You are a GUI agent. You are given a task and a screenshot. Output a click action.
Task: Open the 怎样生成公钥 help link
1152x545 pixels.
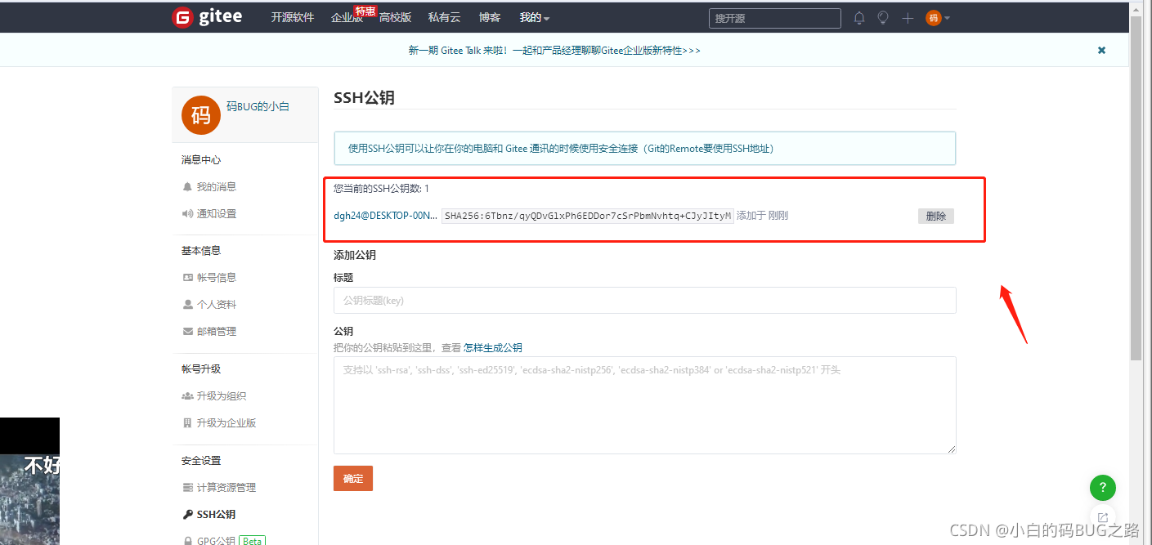click(x=492, y=347)
